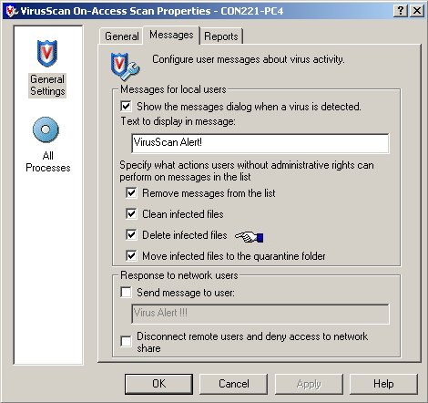
Task: Click the Cancel button
Action: click(x=233, y=384)
